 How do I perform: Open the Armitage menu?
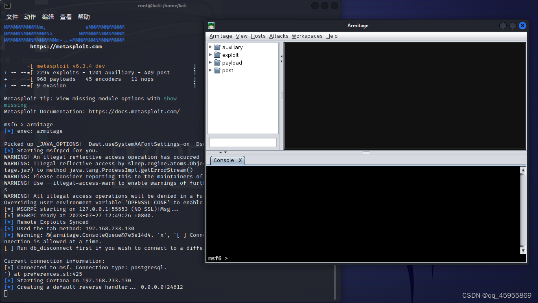point(221,36)
